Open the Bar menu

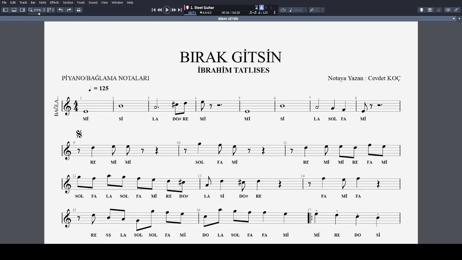[x=33, y=3]
